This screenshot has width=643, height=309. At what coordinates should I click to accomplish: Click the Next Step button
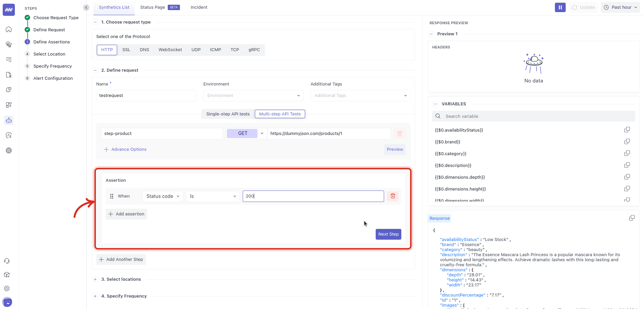tap(388, 234)
